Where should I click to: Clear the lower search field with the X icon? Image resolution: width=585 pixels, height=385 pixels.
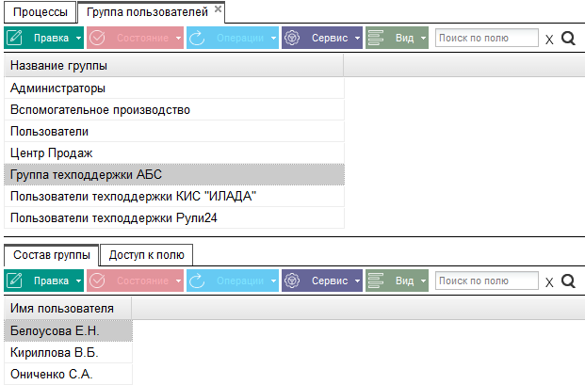(x=549, y=282)
